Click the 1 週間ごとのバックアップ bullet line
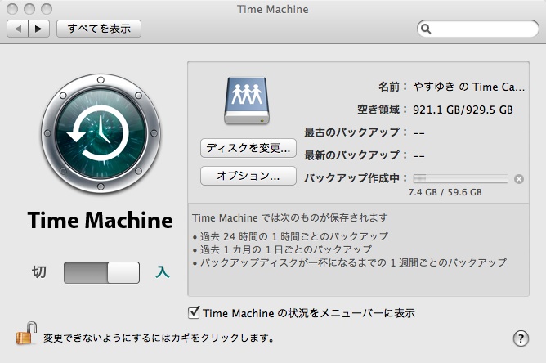Image resolution: width=546 pixels, height=363 pixels. point(349,262)
